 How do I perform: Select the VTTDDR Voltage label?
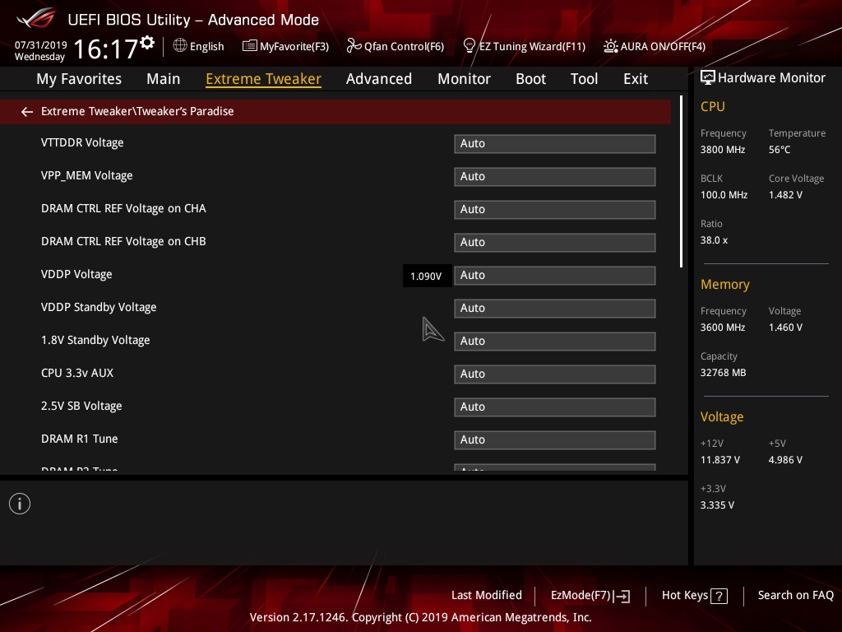click(x=82, y=143)
